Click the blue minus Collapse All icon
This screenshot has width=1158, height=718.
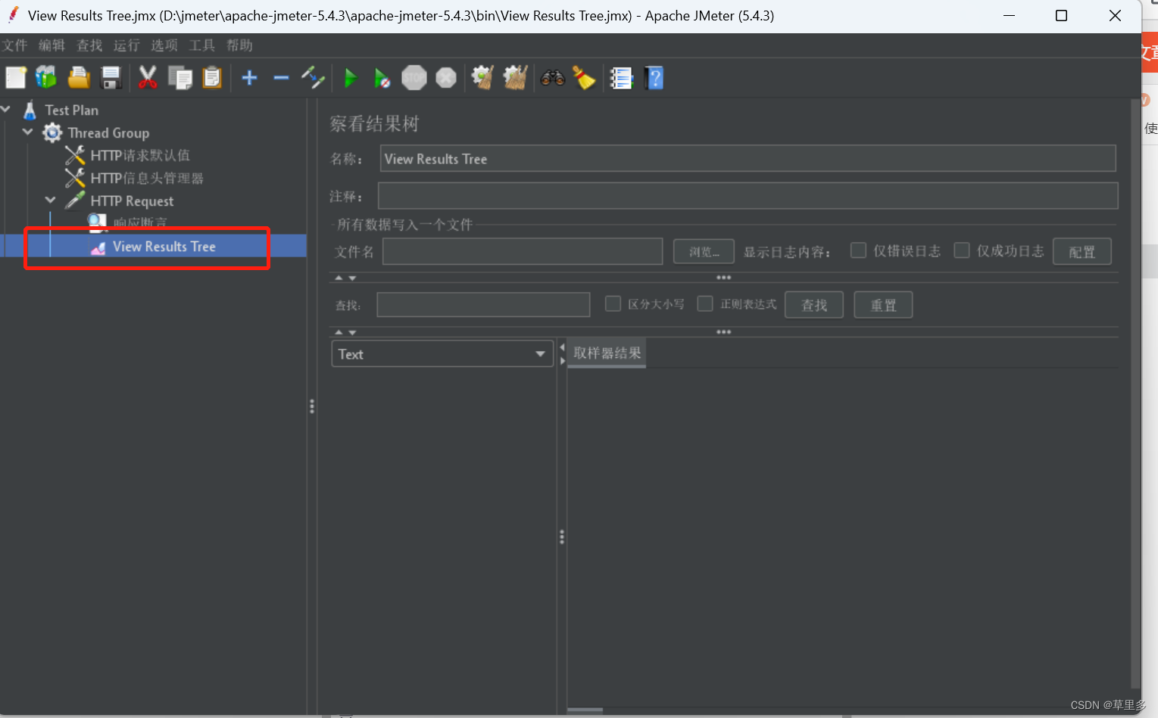281,77
